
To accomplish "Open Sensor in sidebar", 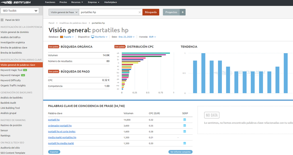I will (4, 130).
